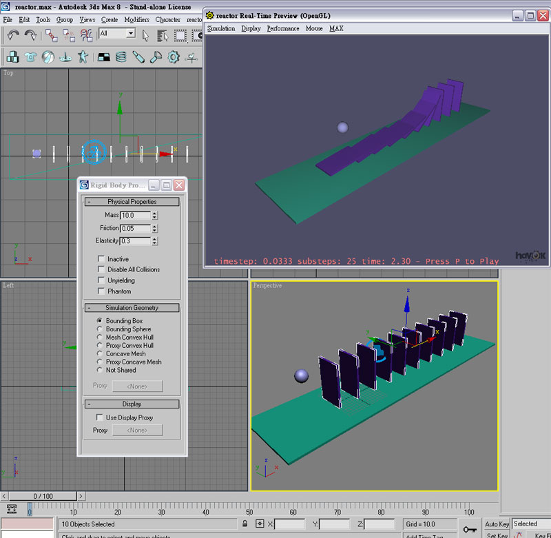551x538 pixels.
Task: Create a reactor Plane helper
Action: pyautogui.click(x=104, y=57)
